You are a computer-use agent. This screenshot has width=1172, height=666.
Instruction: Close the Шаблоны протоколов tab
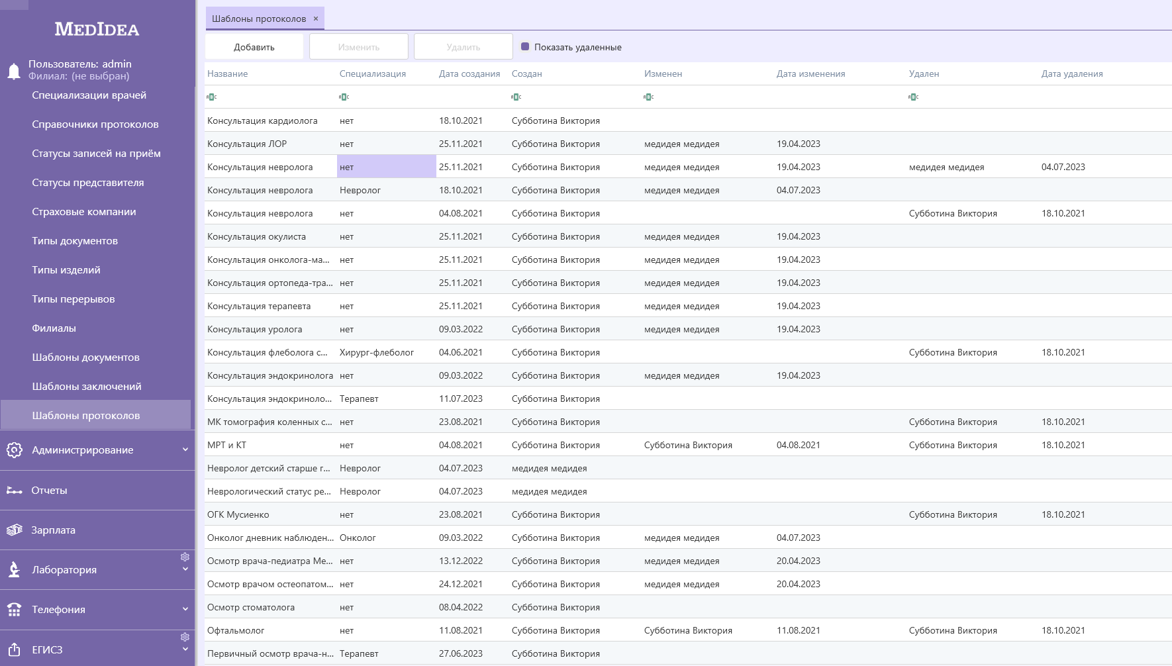pos(316,19)
